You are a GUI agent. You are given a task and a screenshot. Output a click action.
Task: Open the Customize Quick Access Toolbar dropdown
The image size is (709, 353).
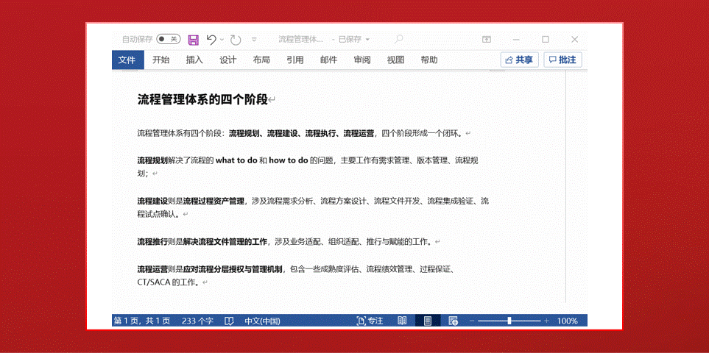(x=254, y=40)
